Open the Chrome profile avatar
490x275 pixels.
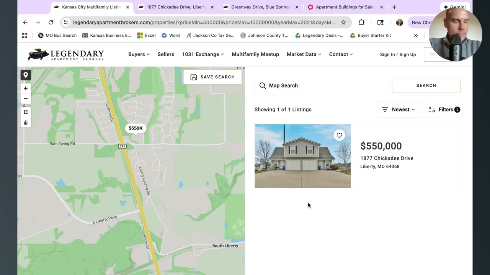[x=399, y=23]
